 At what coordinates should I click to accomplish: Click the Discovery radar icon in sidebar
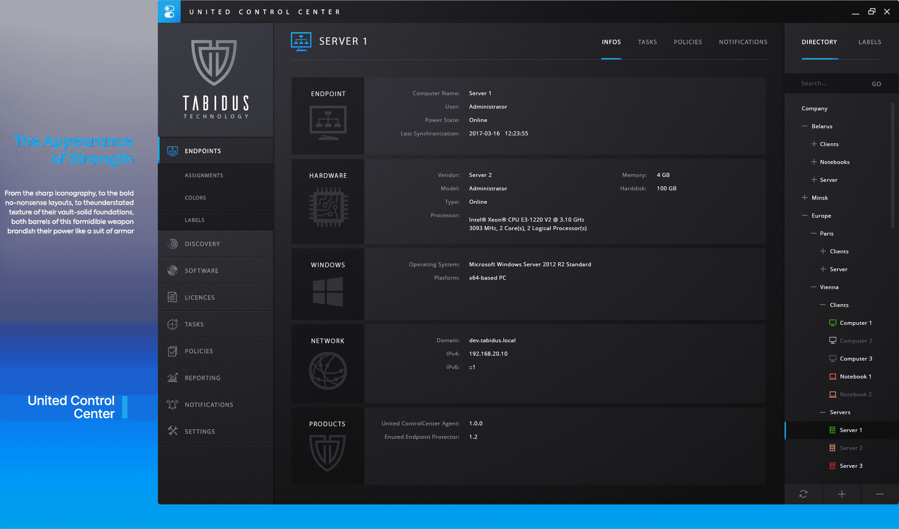[x=173, y=244]
